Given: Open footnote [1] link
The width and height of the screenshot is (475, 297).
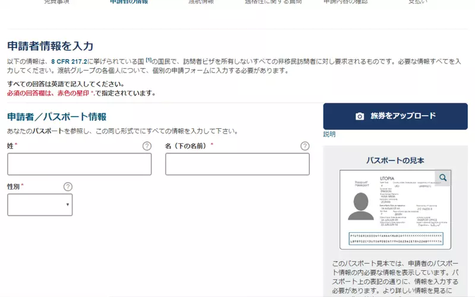Looking at the screenshot, I should pyautogui.click(x=148, y=60).
